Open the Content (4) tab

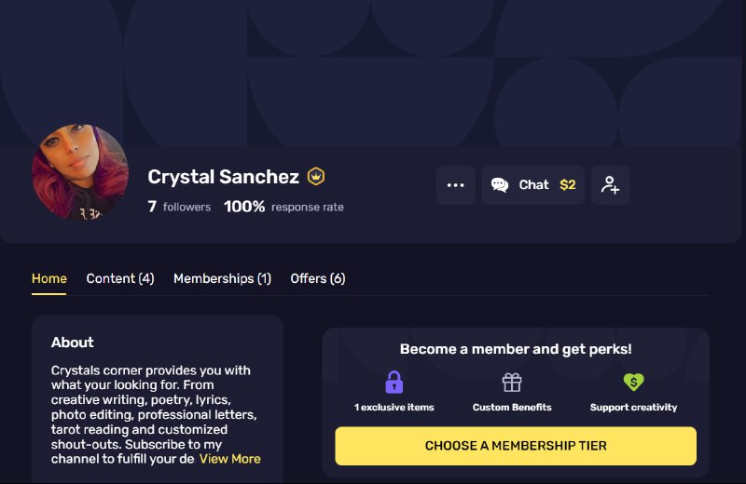point(120,279)
